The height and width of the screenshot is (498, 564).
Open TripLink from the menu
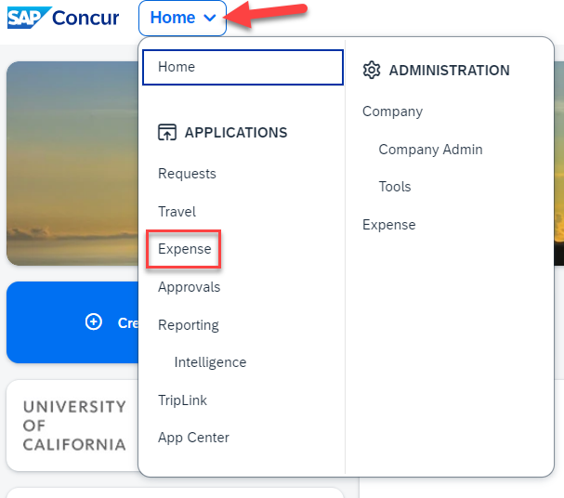(182, 400)
